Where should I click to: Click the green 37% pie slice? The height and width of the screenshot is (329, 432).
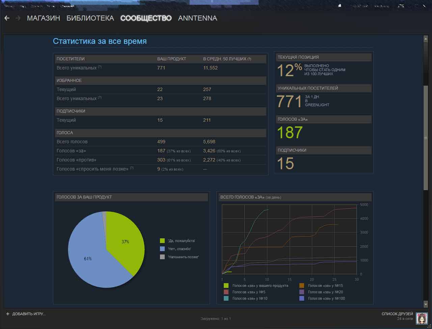pyautogui.click(x=125, y=241)
